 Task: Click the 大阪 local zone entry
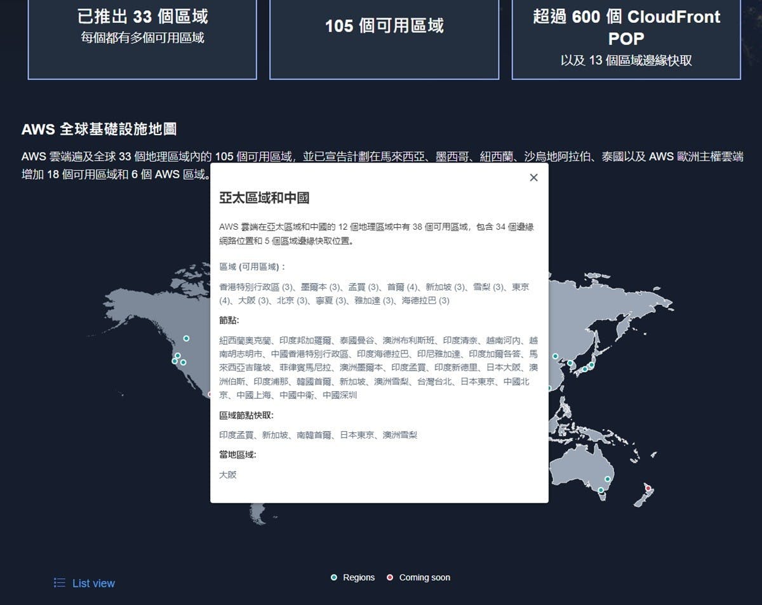[x=228, y=474]
